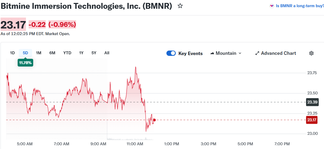
Task: Toggle the Key Events switch
Action: tap(171, 53)
